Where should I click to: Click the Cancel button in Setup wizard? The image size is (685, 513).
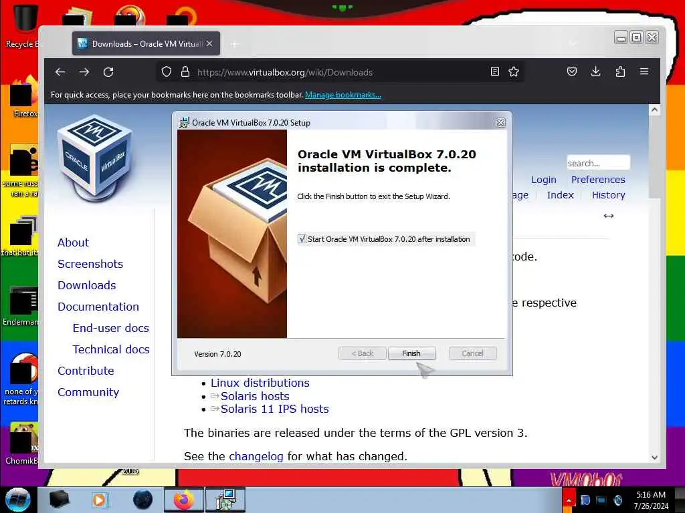[x=472, y=353]
